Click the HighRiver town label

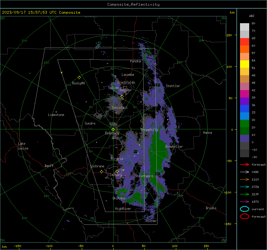click(123, 209)
